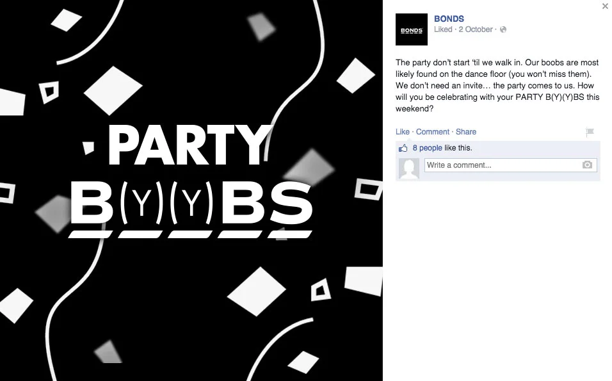Like this post
Viewport: 612px width, 381px height.
pos(403,132)
